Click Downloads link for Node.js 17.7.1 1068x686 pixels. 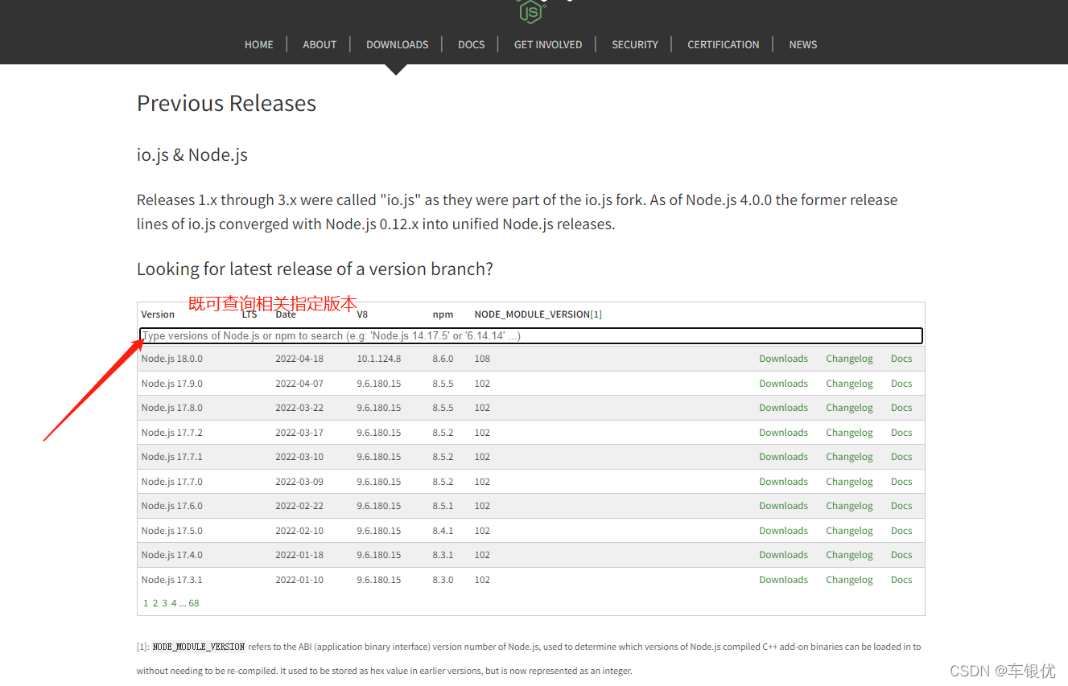coord(783,457)
